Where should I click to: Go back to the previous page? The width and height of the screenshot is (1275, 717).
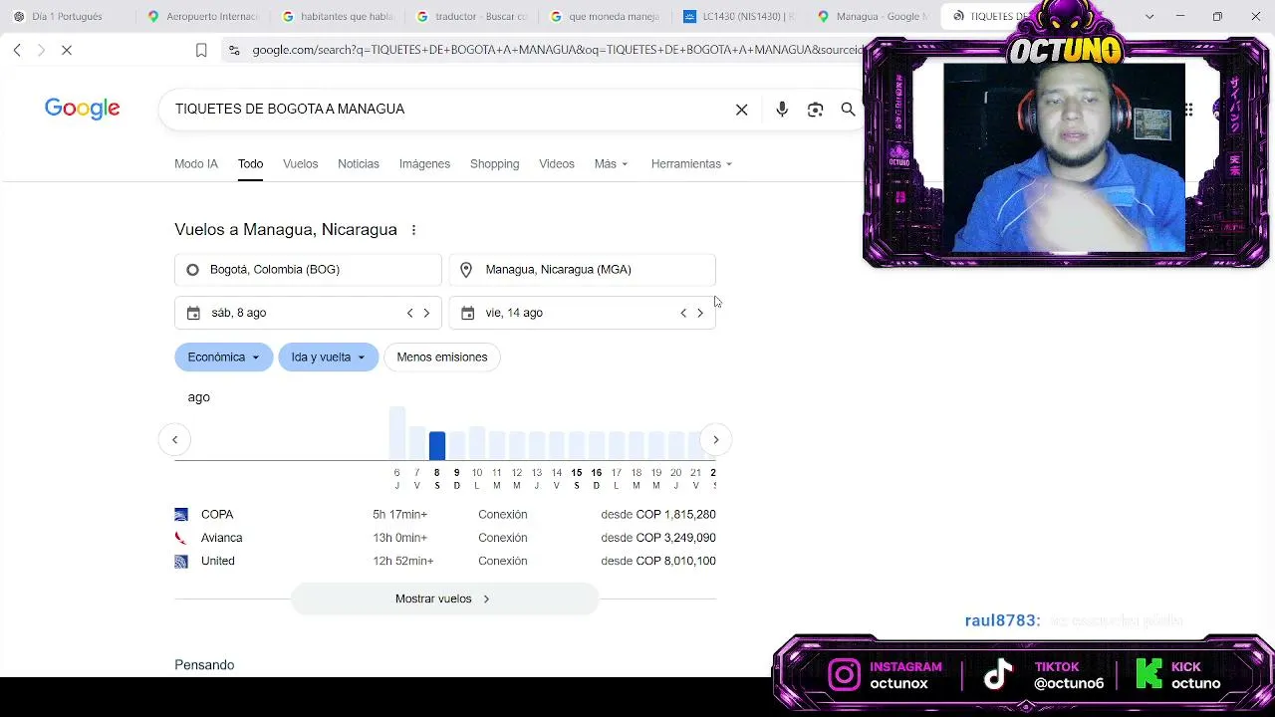pos(17,50)
